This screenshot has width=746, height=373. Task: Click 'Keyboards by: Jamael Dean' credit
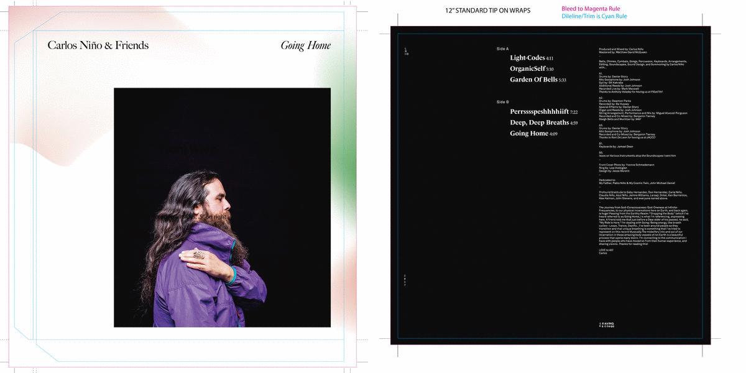pos(617,146)
